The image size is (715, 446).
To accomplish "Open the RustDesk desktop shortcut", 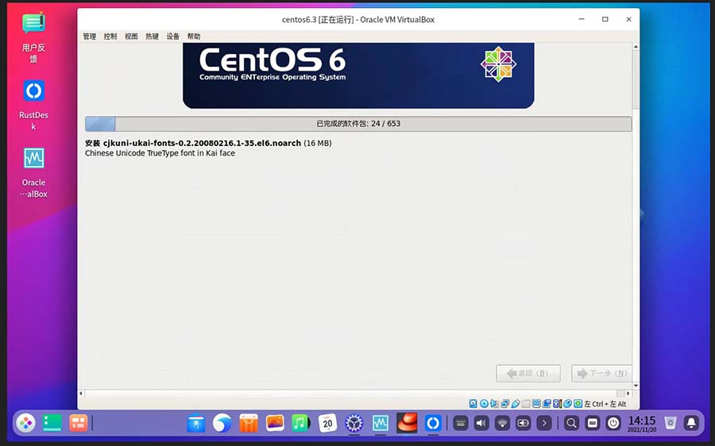I will [33, 90].
